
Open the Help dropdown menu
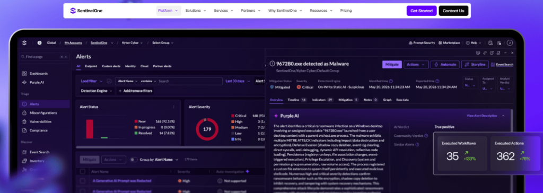(474, 43)
